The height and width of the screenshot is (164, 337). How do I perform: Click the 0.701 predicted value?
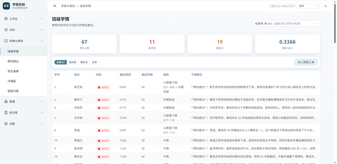click(123, 100)
